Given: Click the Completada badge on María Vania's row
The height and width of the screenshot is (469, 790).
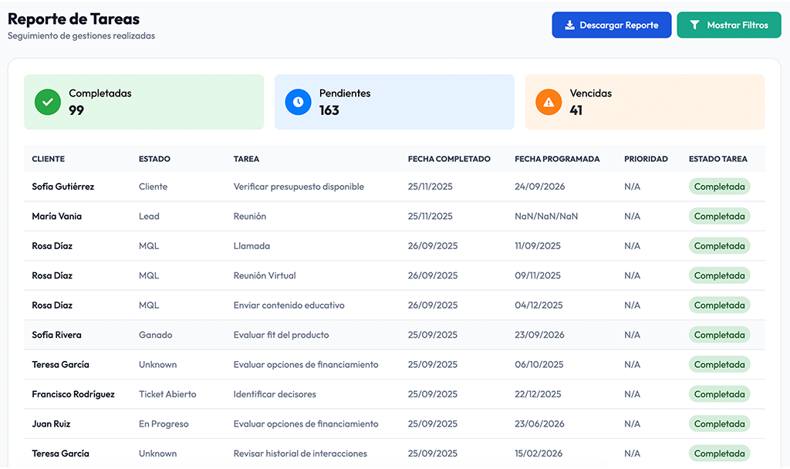Looking at the screenshot, I should click(x=719, y=216).
